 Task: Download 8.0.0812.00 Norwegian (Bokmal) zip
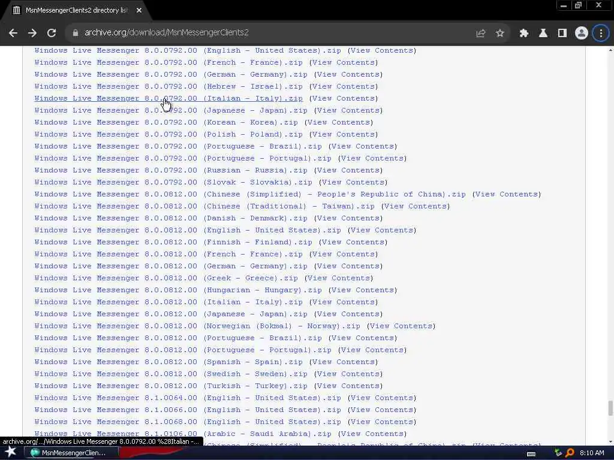click(197, 326)
